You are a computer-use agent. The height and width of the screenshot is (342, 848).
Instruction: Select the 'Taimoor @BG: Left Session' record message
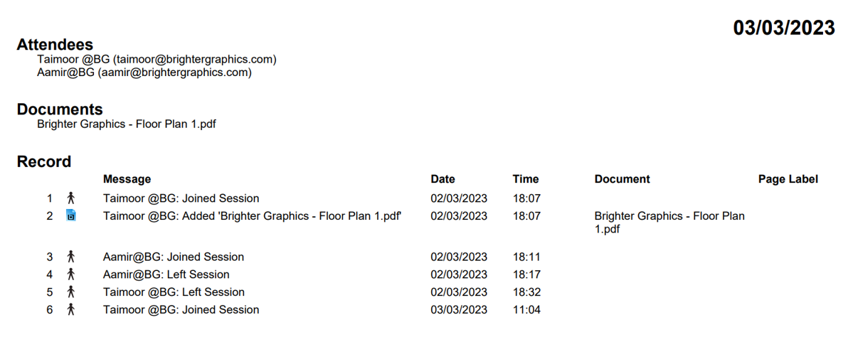coord(174,292)
